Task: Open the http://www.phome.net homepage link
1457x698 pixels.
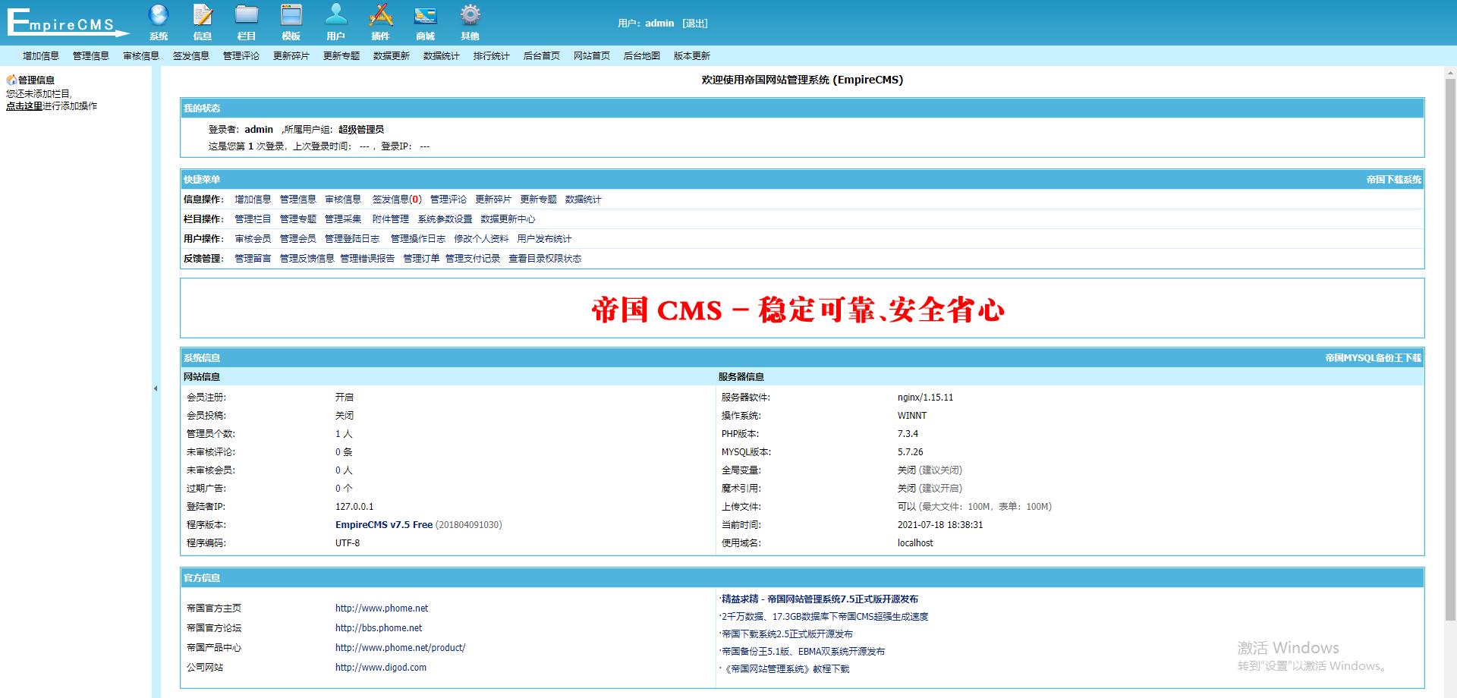Action: [x=382, y=608]
